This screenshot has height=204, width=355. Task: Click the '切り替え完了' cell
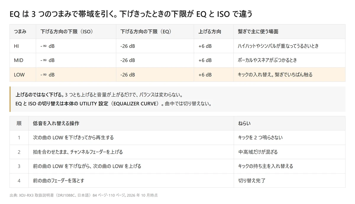(x=289, y=180)
